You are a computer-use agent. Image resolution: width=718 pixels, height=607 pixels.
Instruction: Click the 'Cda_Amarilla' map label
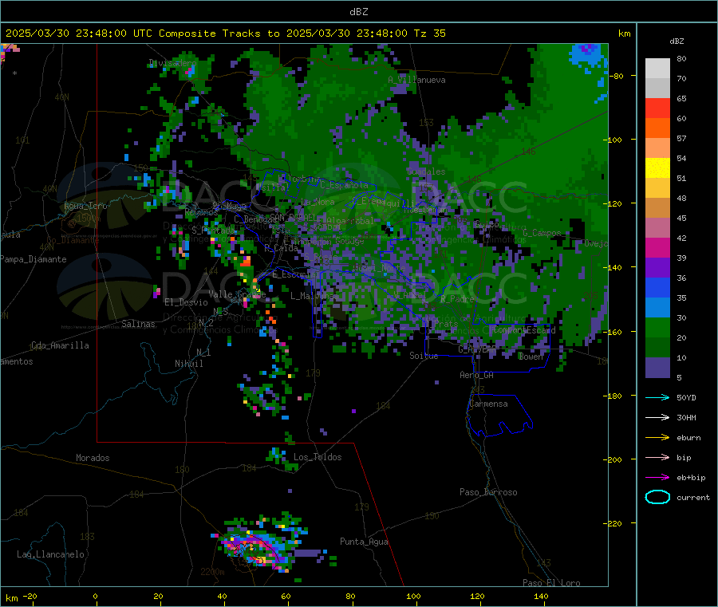60,345
